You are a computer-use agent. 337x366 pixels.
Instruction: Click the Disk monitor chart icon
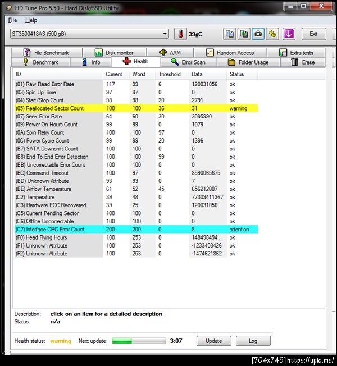click(98, 53)
